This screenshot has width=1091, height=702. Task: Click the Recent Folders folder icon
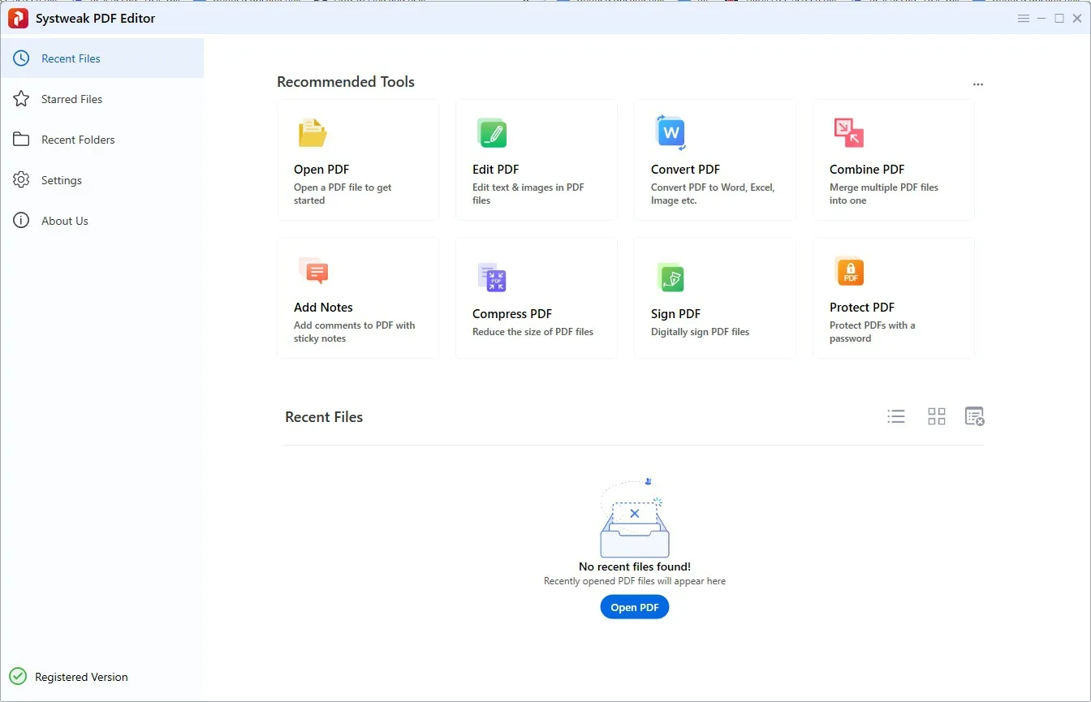pos(21,140)
